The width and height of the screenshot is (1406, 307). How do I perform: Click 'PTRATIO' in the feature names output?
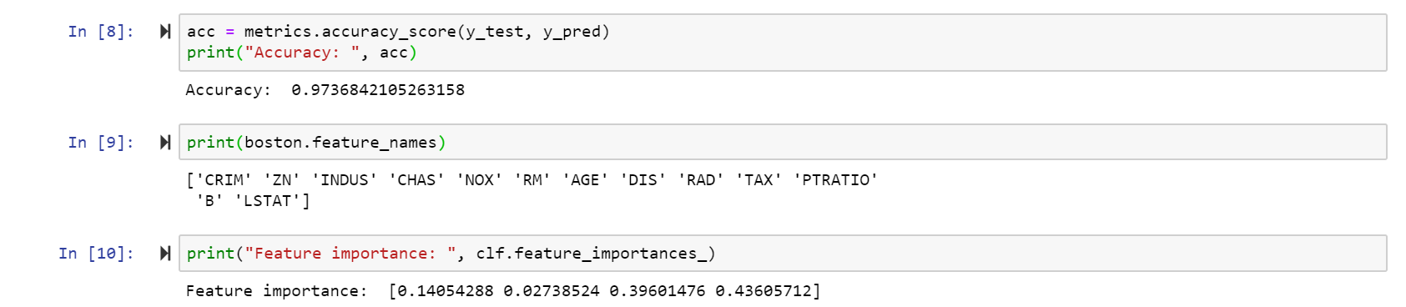pyautogui.click(x=835, y=180)
